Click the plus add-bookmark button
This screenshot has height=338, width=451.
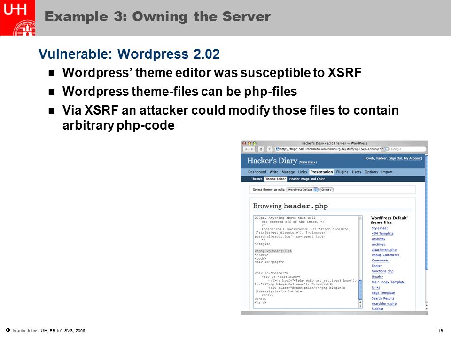coord(270,149)
